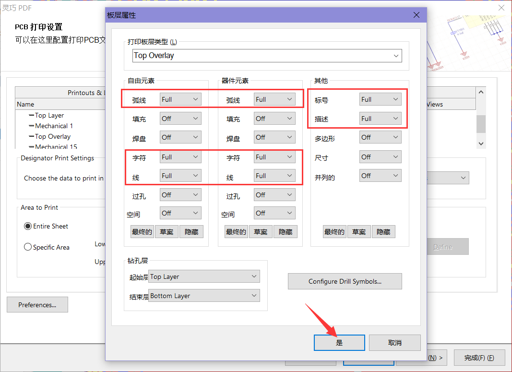Open 自由元素 空间 dropdown
Screen dimensions: 512x372
point(180,213)
